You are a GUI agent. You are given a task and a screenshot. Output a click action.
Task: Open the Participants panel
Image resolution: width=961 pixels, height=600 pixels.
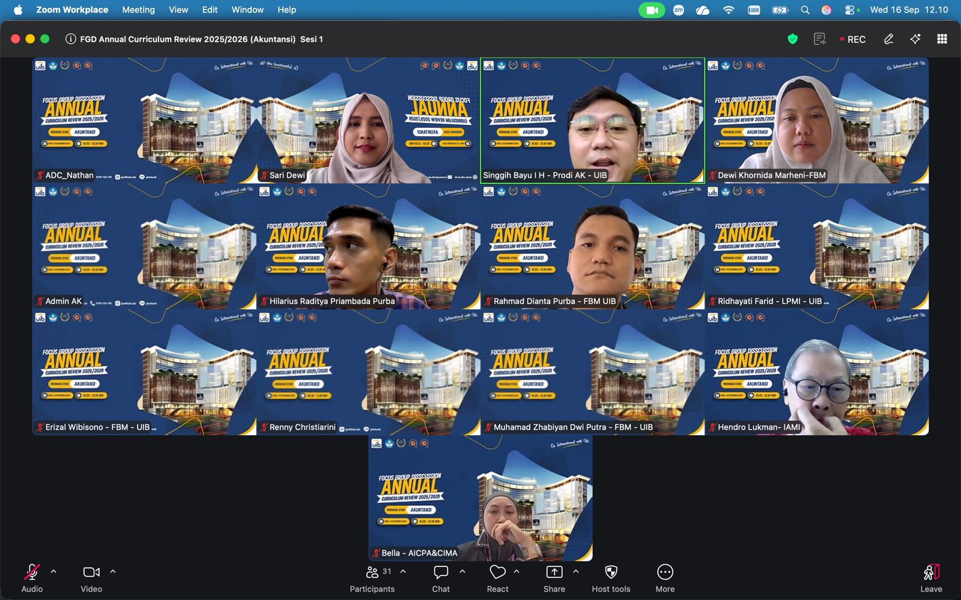click(x=372, y=578)
